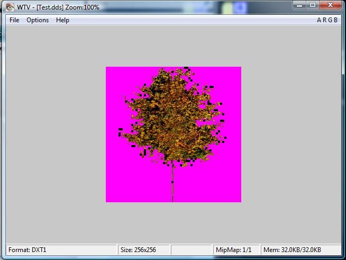Click the WTV eye icon in title bar
Image resolution: width=346 pixels, height=260 pixels.
click(10, 7)
